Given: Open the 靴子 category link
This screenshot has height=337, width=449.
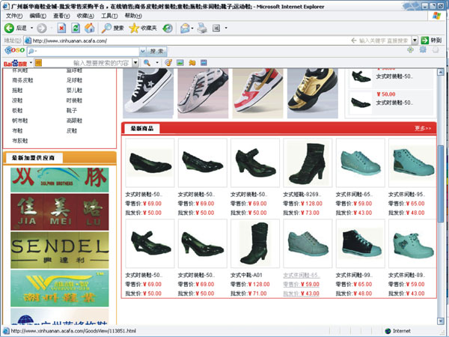Looking at the screenshot, I should [x=72, y=110].
